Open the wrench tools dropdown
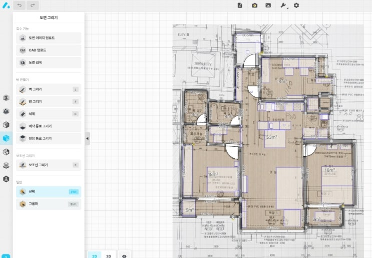 (x=283, y=5)
